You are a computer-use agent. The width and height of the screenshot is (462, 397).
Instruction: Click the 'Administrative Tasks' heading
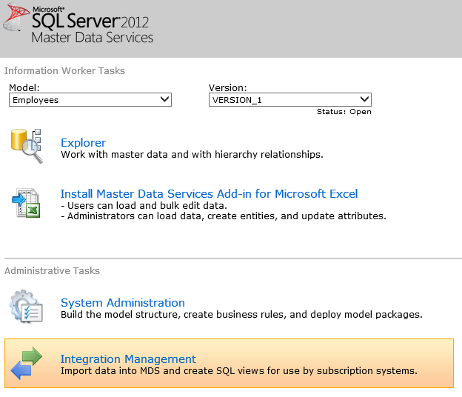coord(52,270)
